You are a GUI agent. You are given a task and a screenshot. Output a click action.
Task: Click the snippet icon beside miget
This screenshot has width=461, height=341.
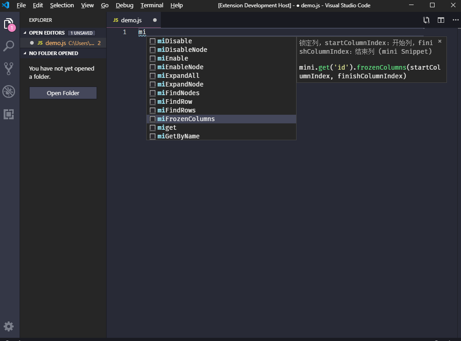153,127
